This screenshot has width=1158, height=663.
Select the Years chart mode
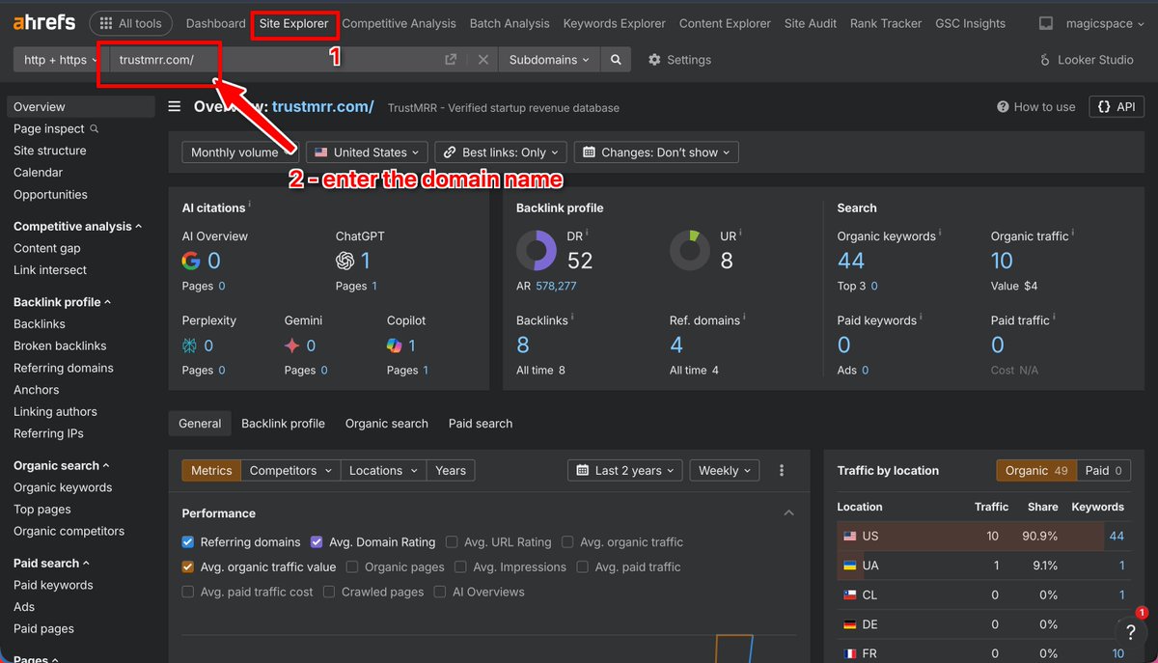point(451,471)
